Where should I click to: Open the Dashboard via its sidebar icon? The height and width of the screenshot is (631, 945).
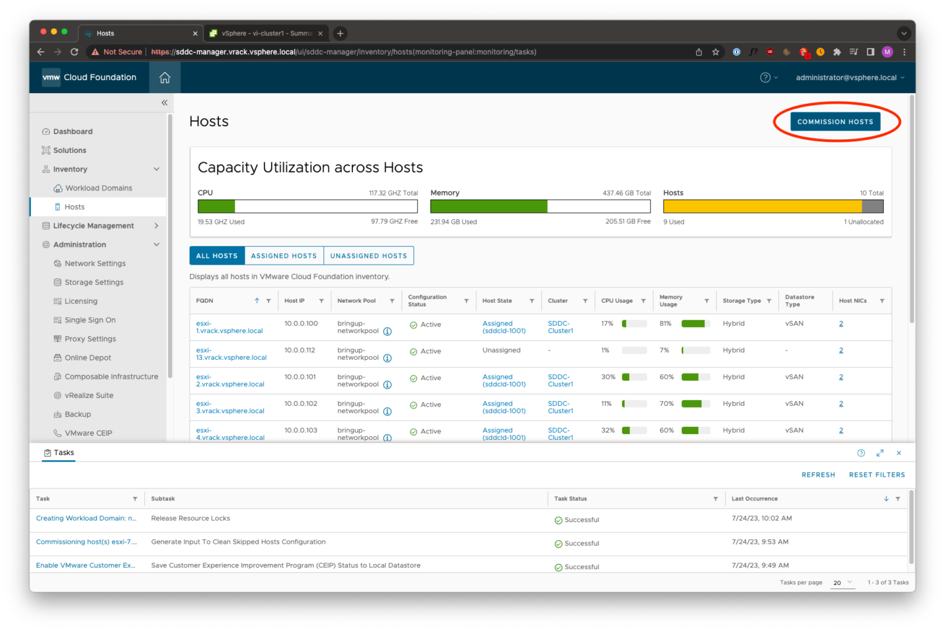pos(46,131)
